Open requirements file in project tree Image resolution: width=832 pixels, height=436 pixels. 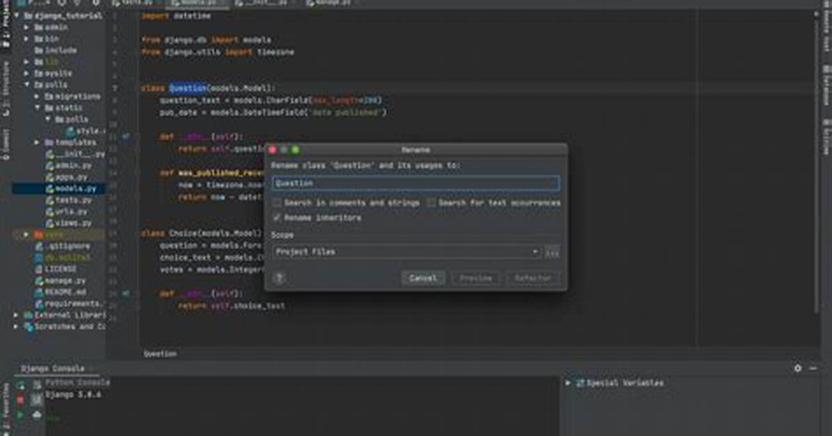(68, 304)
